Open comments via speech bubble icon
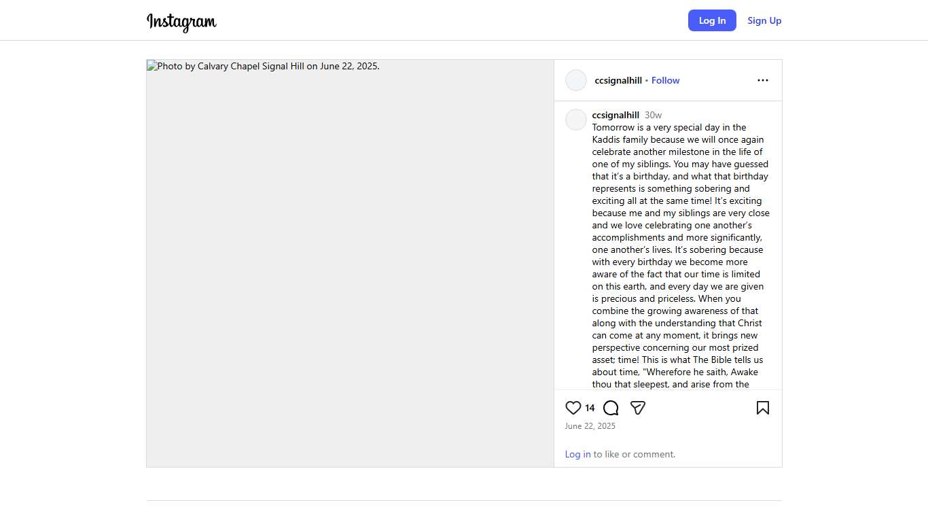The height and width of the screenshot is (522, 928). click(611, 408)
